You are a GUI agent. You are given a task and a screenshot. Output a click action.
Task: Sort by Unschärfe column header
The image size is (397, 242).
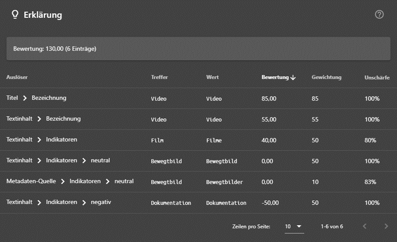point(377,77)
